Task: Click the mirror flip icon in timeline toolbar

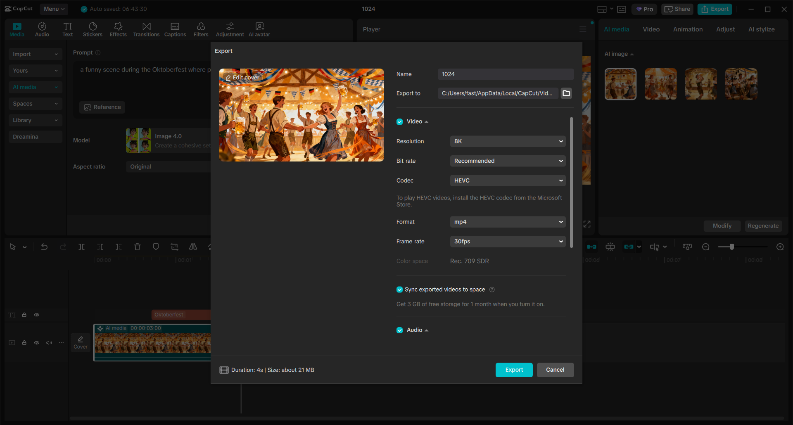Action: (x=193, y=247)
